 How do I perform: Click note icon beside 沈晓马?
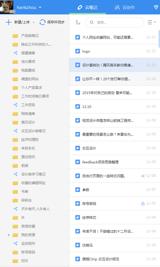tap(78, 245)
